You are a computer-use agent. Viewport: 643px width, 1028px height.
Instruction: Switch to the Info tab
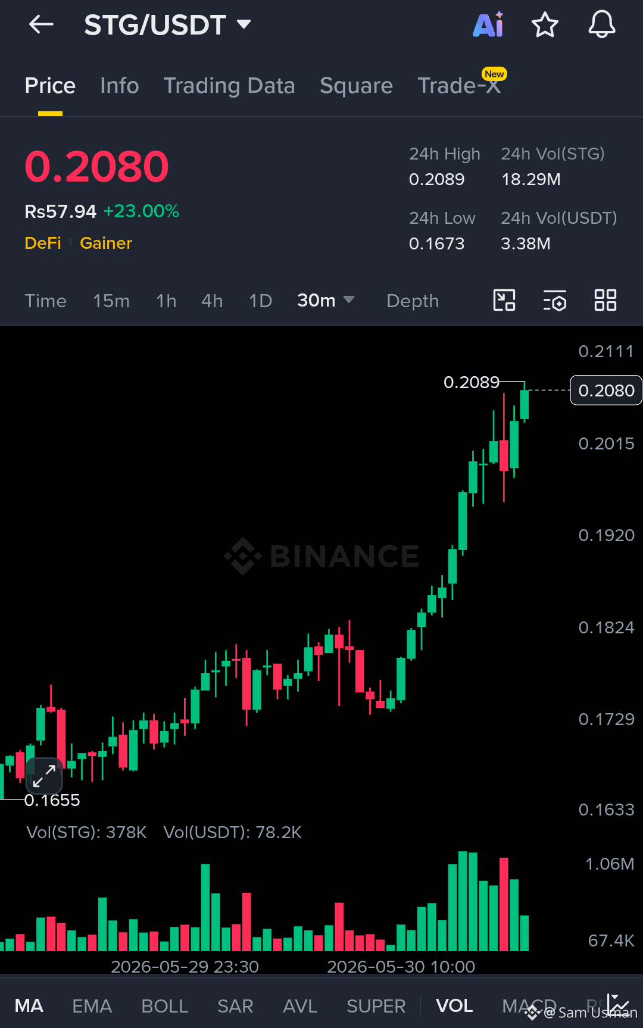[x=120, y=86]
